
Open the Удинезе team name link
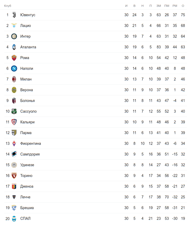pyautogui.click(x=27, y=165)
